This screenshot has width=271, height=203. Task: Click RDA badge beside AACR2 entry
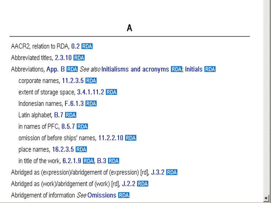pyautogui.click(x=87, y=46)
